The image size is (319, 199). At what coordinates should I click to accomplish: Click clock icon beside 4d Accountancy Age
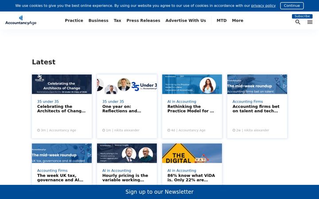pos(169,130)
